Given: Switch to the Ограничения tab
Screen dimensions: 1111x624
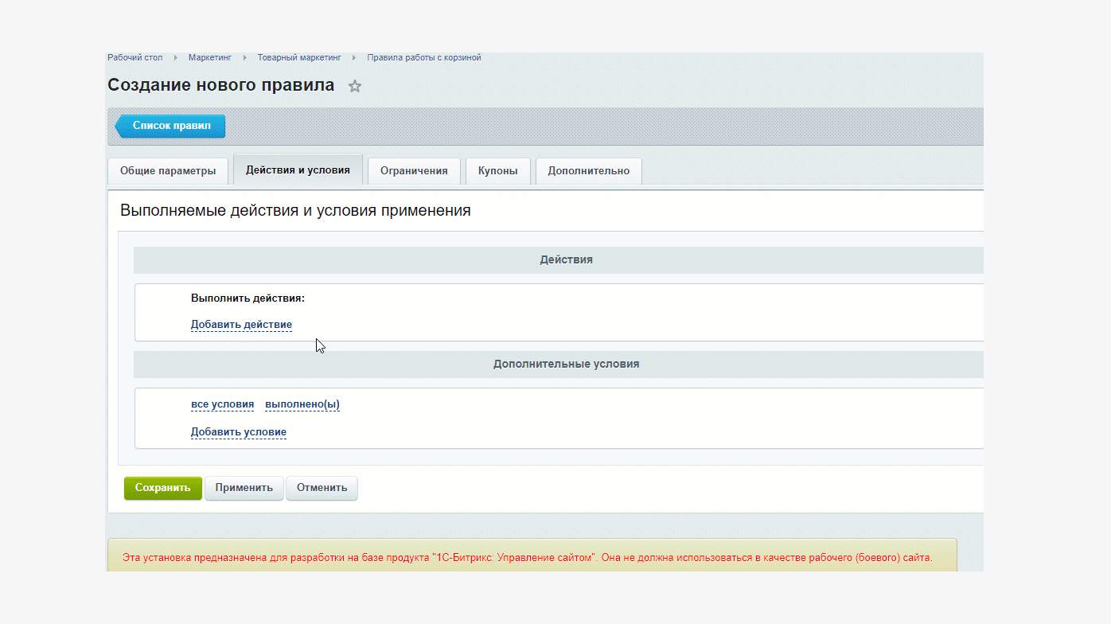Looking at the screenshot, I should click(x=414, y=170).
